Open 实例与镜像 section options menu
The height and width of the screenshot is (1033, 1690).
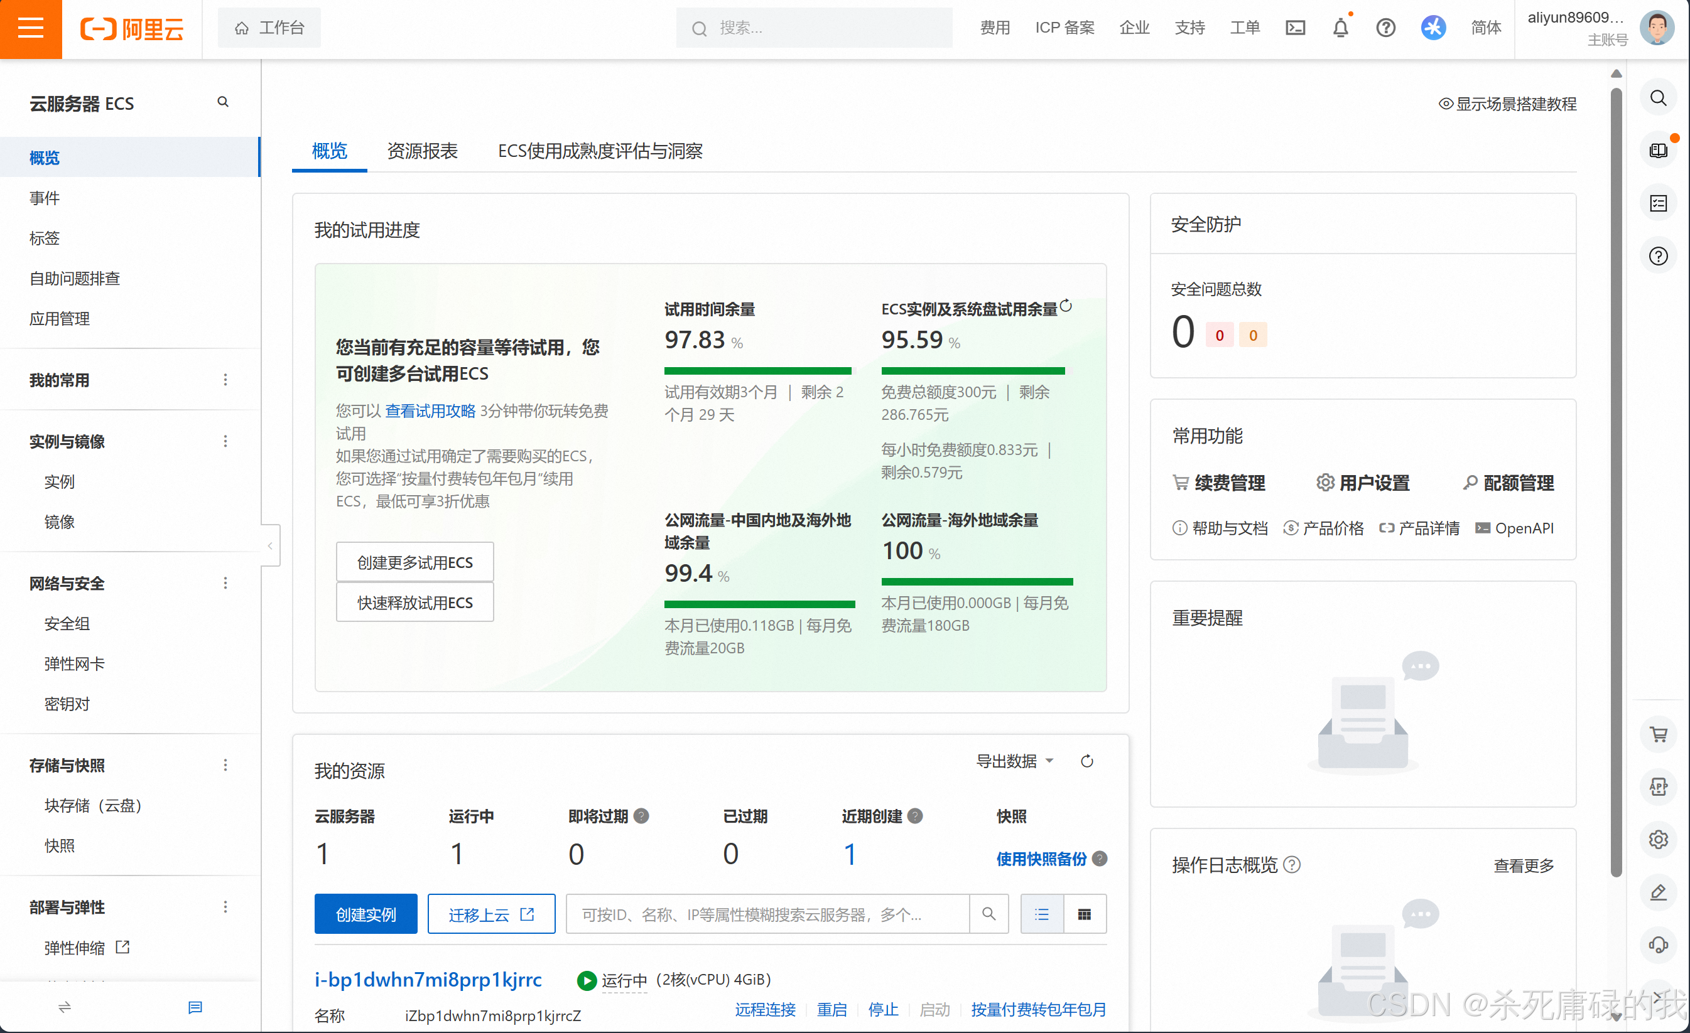(x=225, y=441)
